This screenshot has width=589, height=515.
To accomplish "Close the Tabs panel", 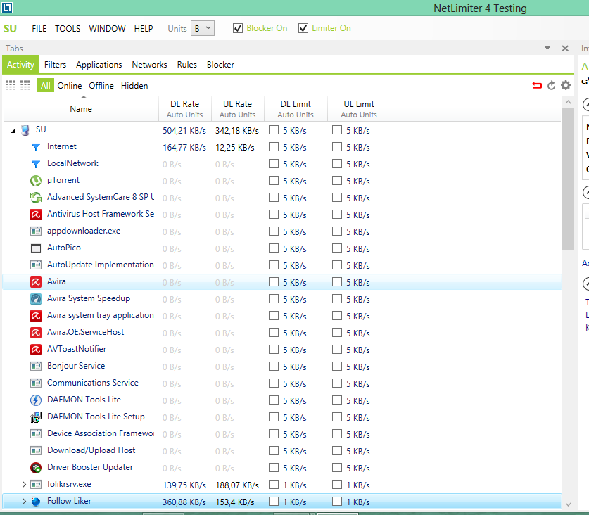I will 565,48.
